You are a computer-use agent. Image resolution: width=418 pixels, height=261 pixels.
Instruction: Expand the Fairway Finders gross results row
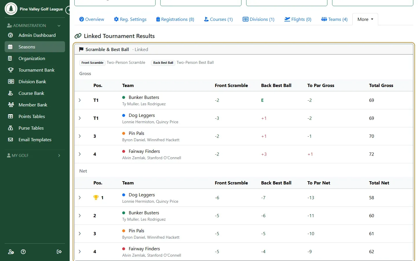click(x=80, y=154)
